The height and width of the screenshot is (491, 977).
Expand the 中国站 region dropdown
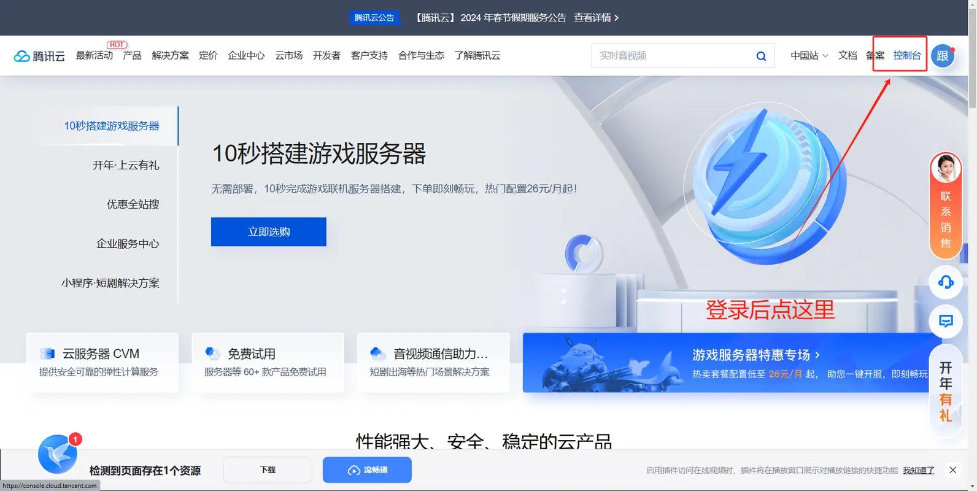[x=809, y=56]
